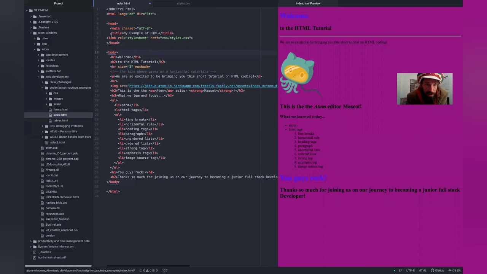Click 'You guys rock!' heading in preview
This screenshot has height=274, width=487.
[303, 178]
